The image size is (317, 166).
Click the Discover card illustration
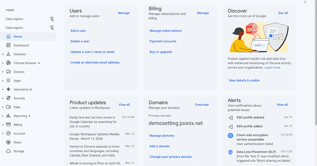tap(259, 37)
